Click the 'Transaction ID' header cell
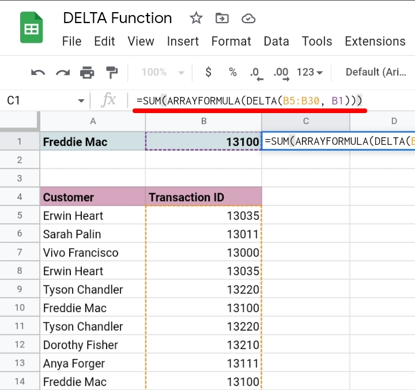The width and height of the screenshot is (415, 390). (x=203, y=197)
